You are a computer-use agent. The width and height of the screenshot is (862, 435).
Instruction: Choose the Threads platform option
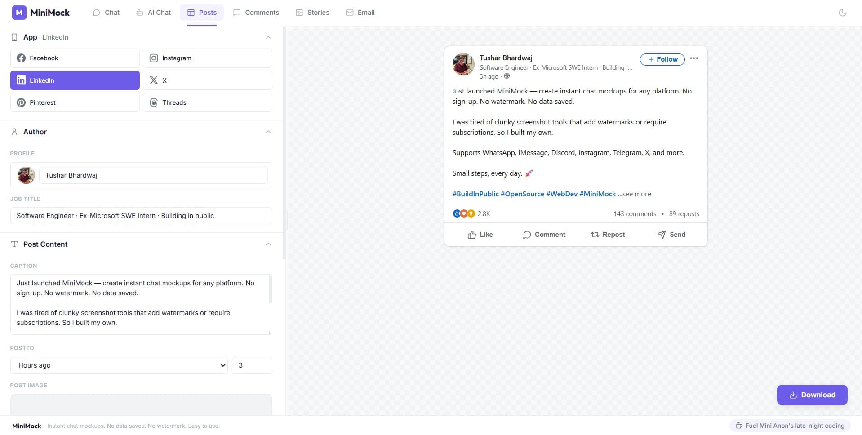(x=207, y=103)
